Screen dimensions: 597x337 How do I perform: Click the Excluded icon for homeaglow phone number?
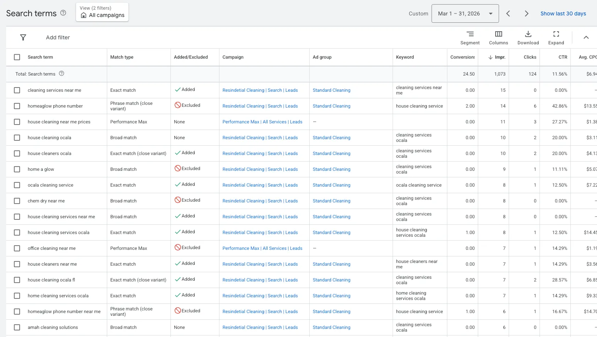(178, 105)
